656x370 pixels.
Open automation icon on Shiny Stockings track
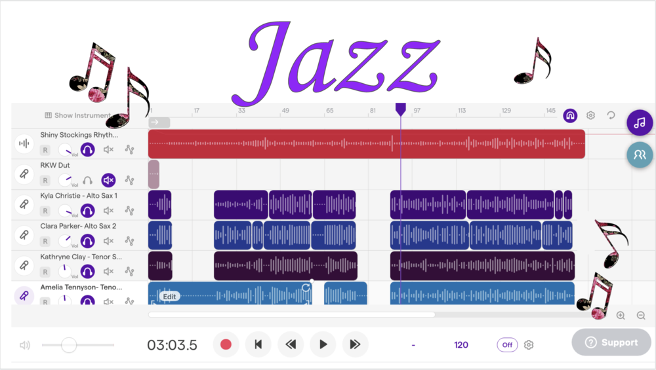(x=130, y=149)
